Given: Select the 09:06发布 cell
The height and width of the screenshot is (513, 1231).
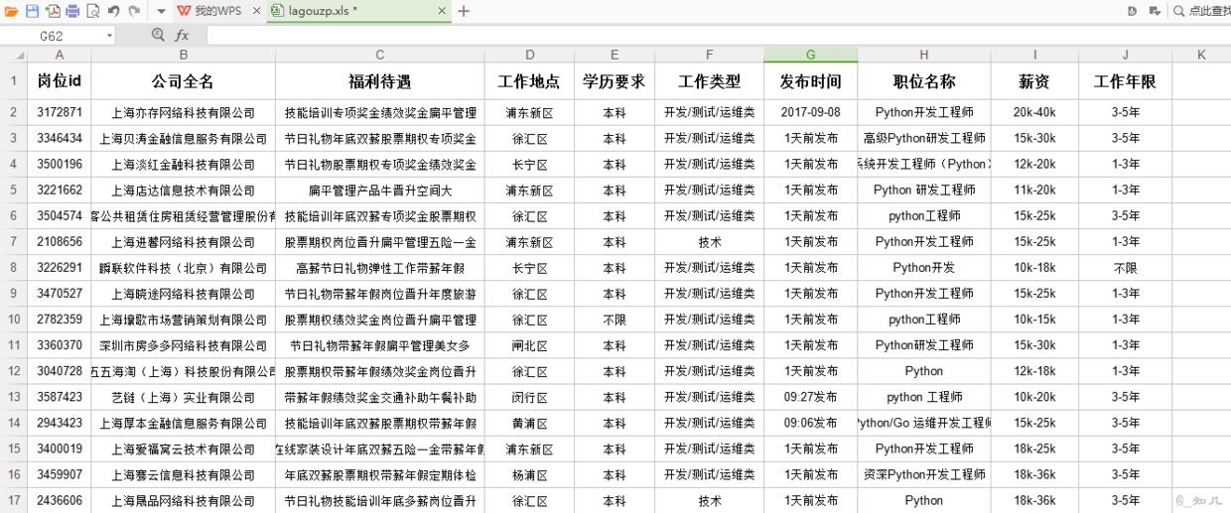Looking at the screenshot, I should (811, 423).
